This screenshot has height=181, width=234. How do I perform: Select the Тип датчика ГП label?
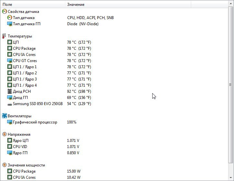[27, 24]
